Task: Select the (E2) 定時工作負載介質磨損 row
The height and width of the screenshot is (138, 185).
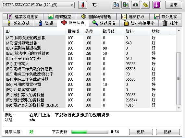Action: pyautogui.click(x=90, y=69)
